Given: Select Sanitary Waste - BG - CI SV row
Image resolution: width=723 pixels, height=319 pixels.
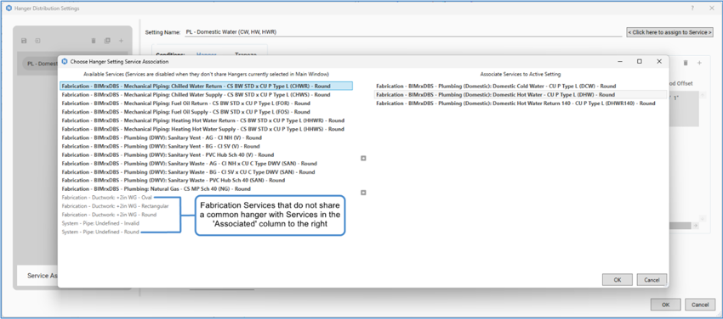Looking at the screenshot, I should [x=206, y=172].
